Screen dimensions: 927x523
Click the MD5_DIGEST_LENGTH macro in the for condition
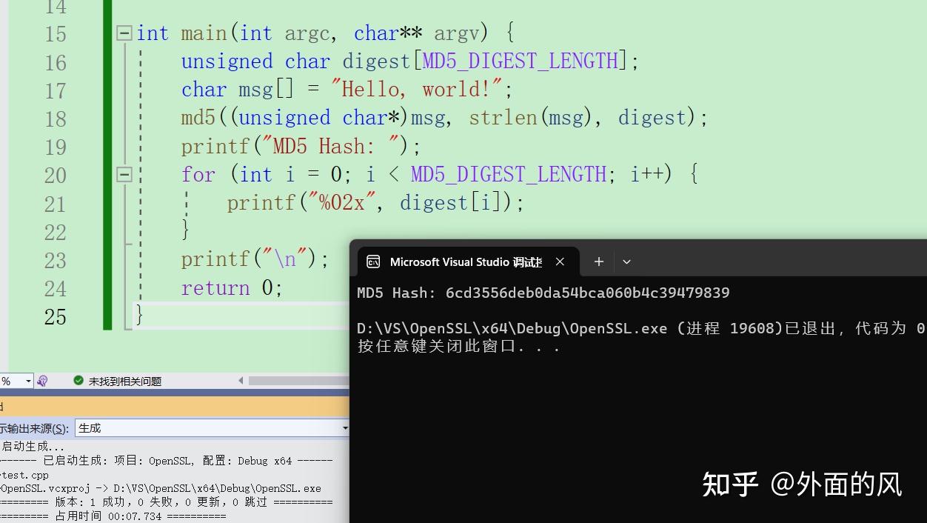click(509, 174)
